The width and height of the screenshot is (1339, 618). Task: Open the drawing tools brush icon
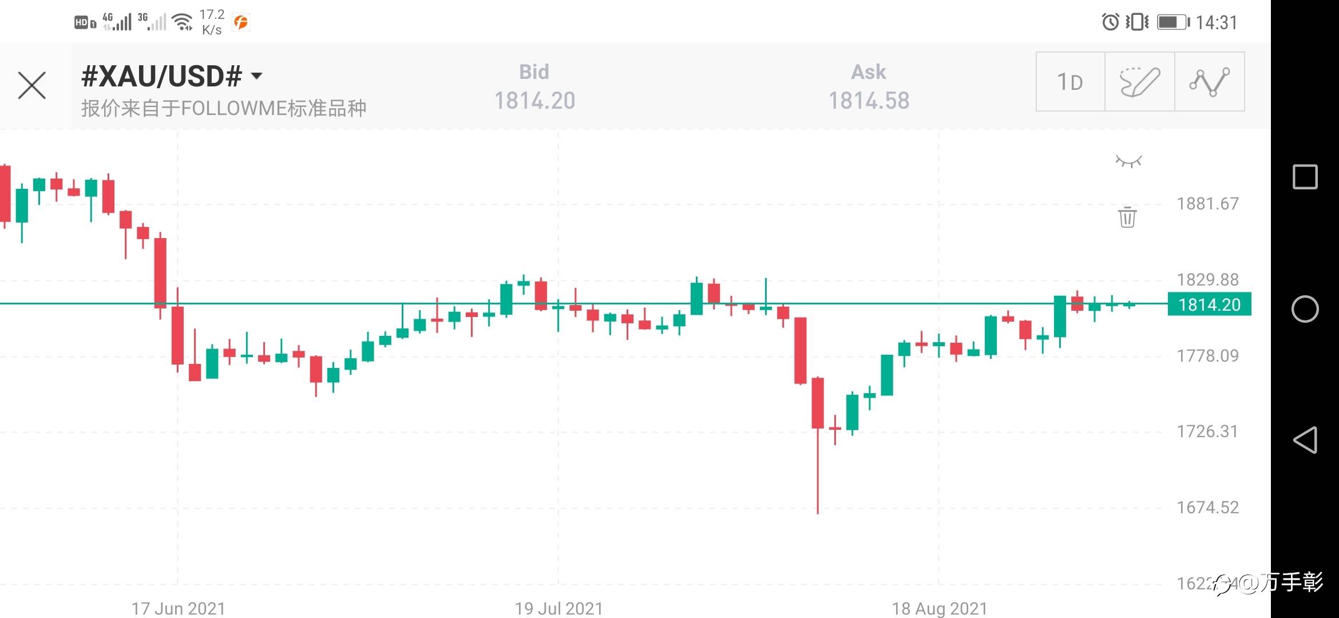(x=1139, y=82)
